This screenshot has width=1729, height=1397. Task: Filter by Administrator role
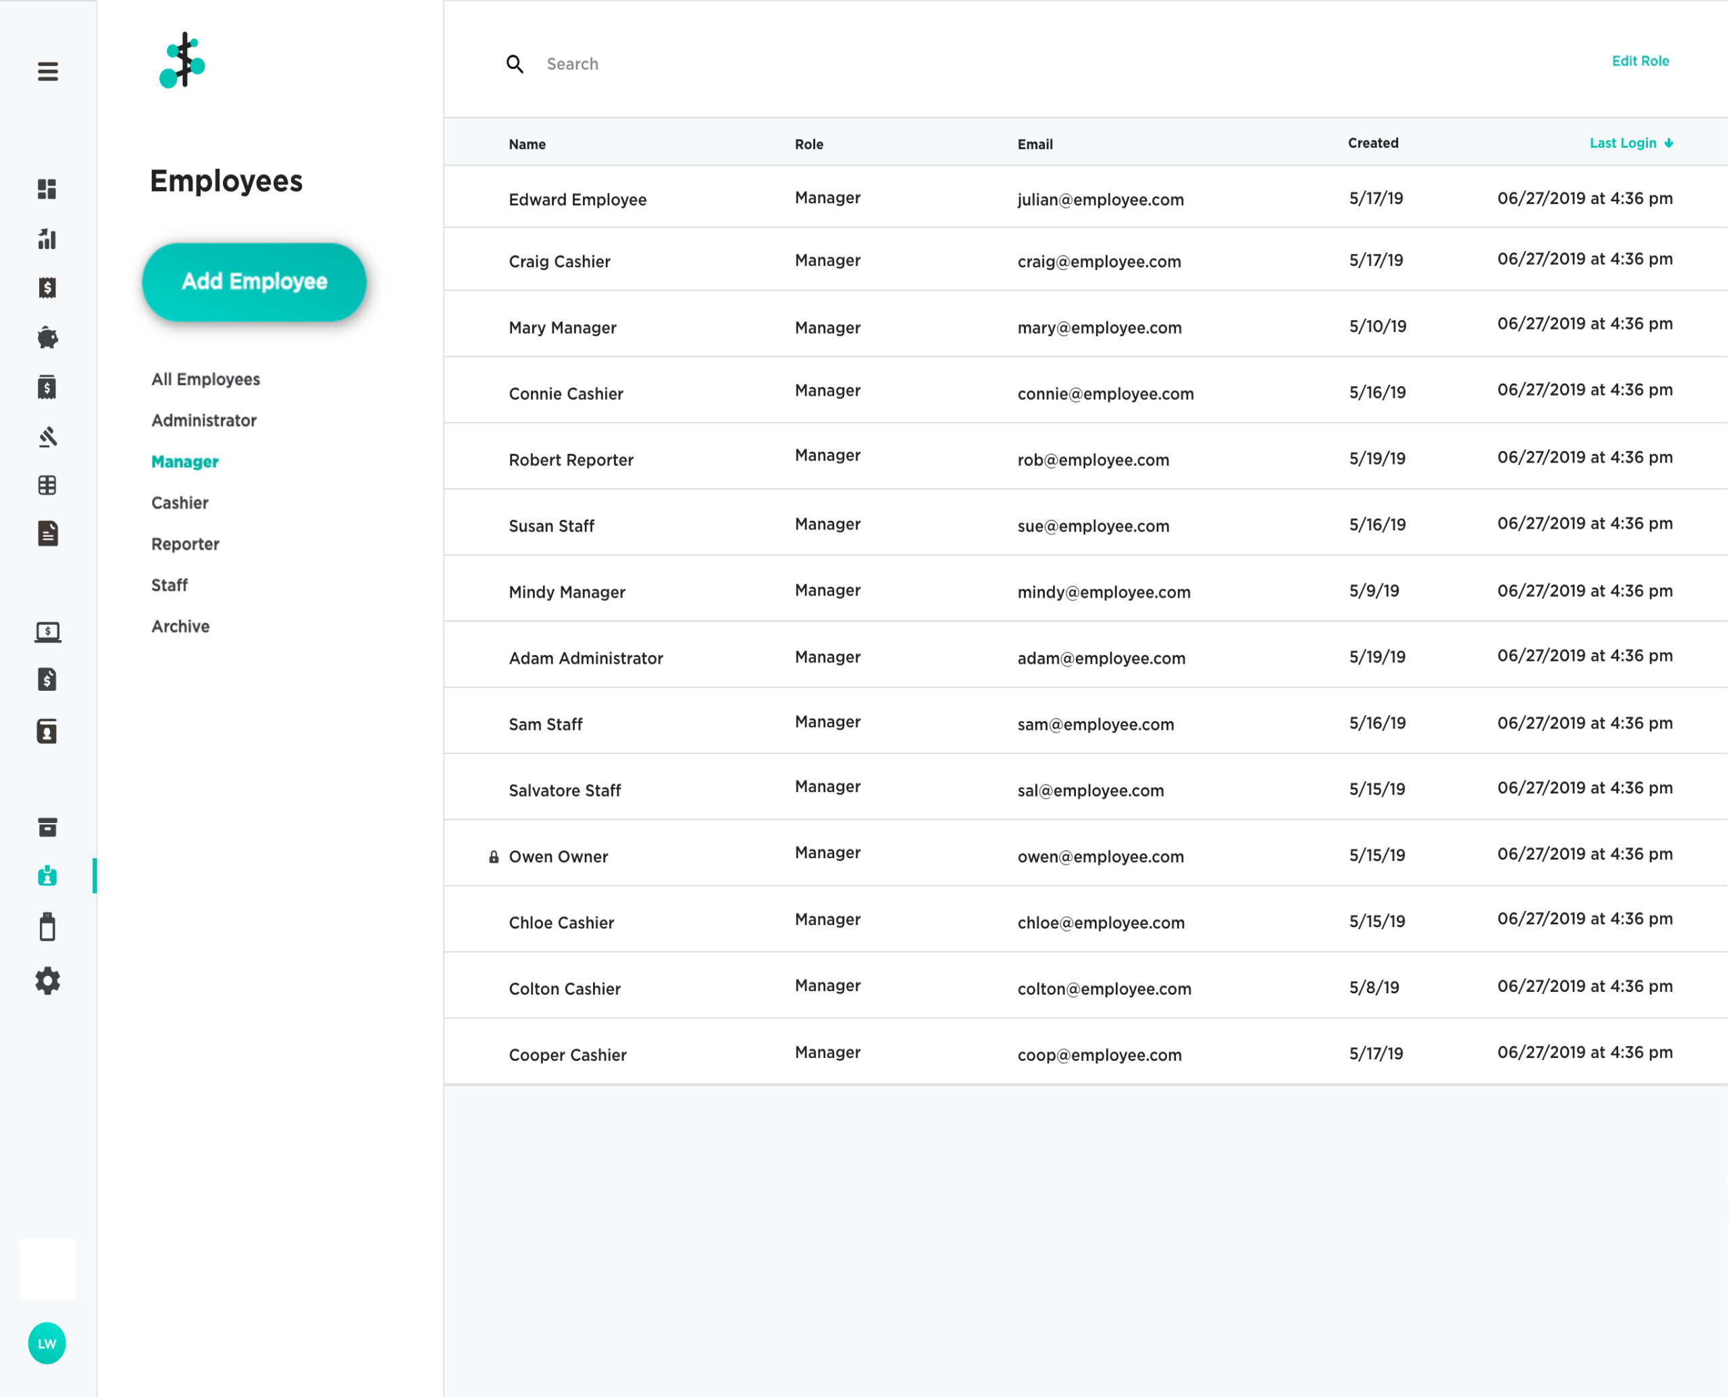[x=204, y=420]
